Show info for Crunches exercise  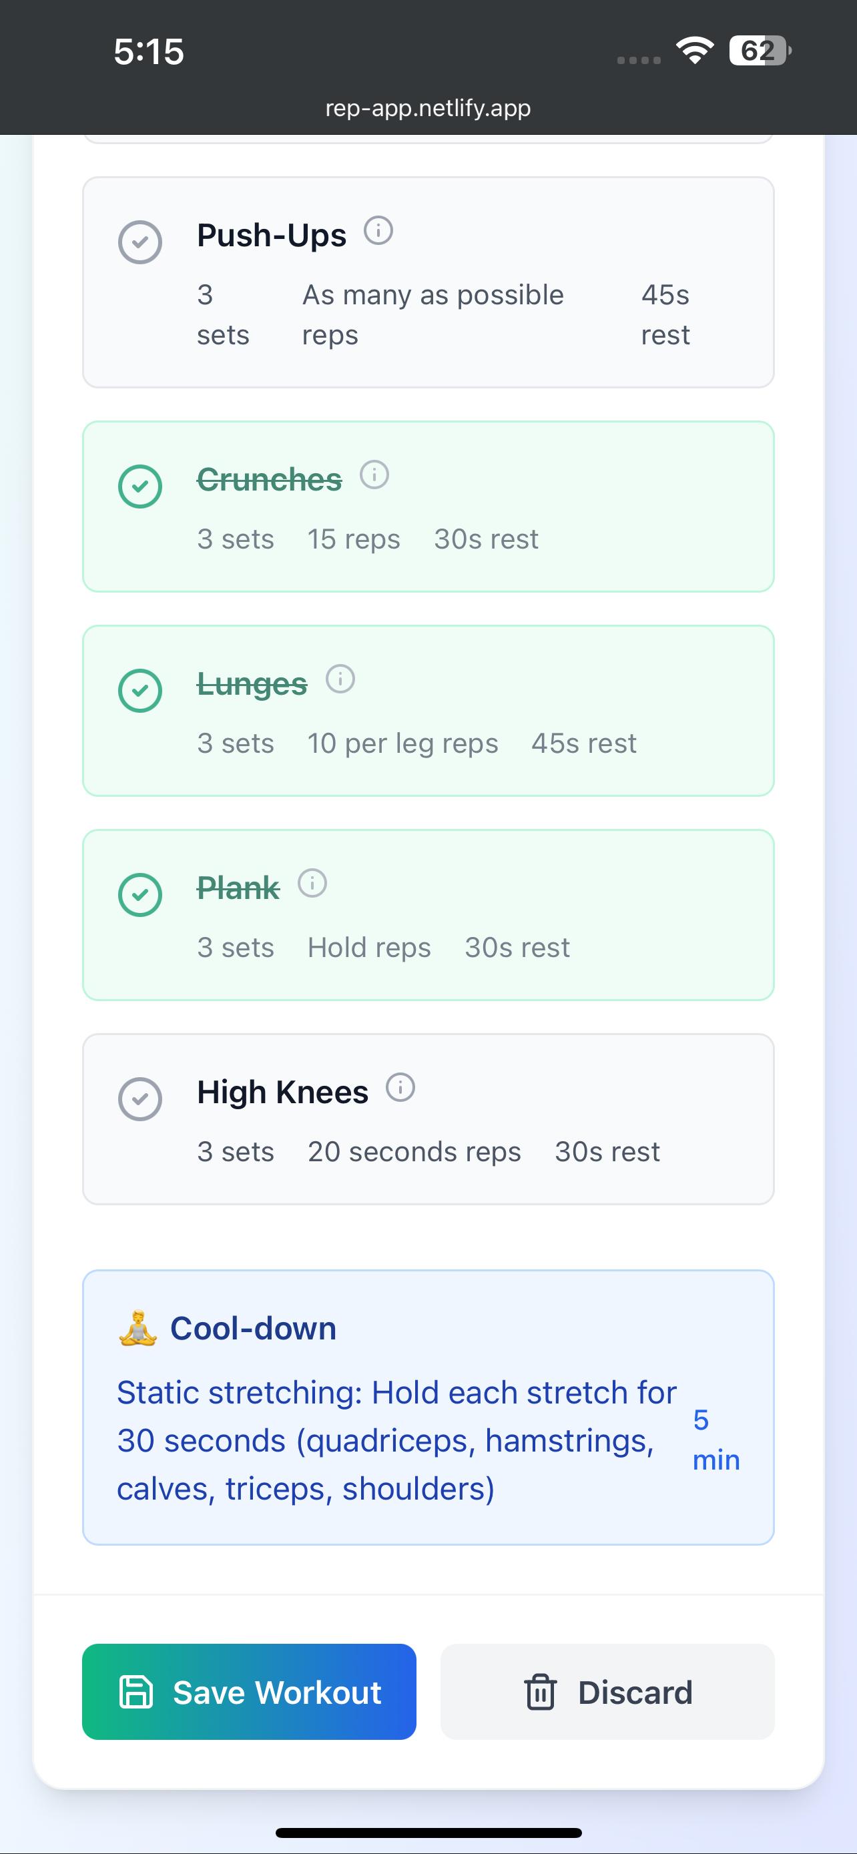point(374,475)
